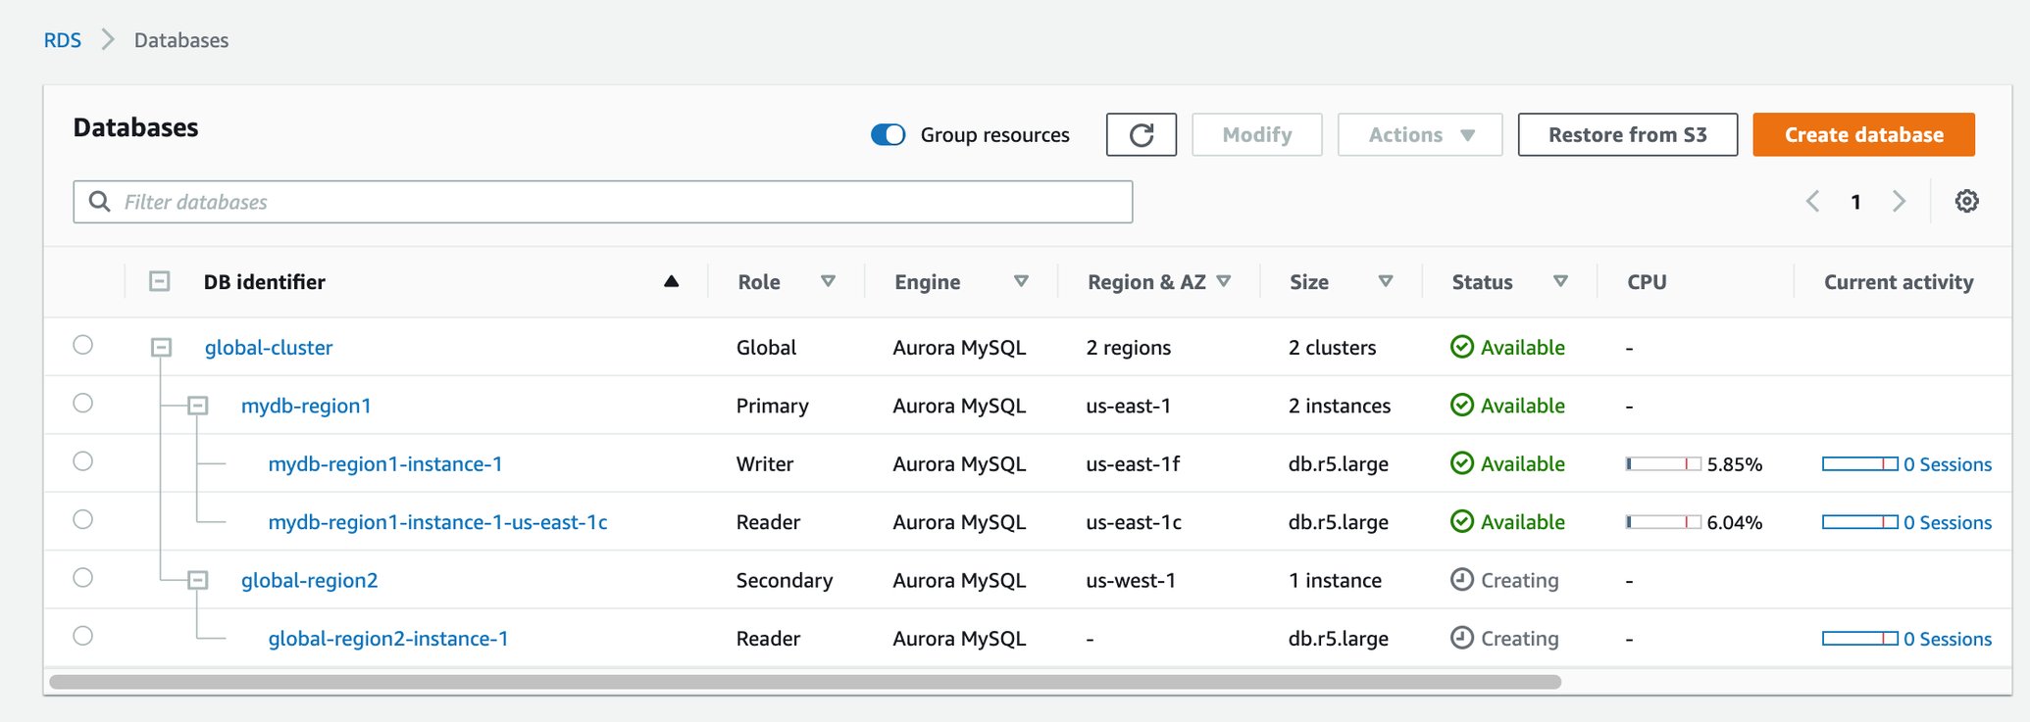Click Creating clock icon for global-region2
Image resolution: width=2030 pixels, height=722 pixels.
[x=1461, y=580]
